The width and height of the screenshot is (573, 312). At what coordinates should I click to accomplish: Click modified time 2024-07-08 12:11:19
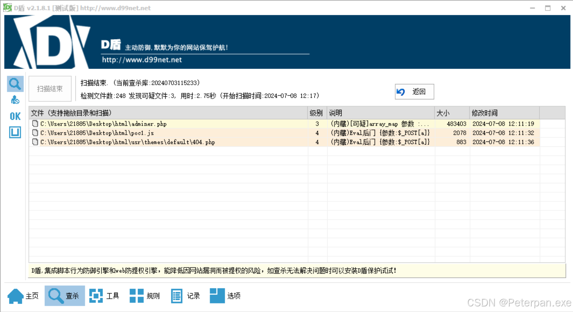pos(503,124)
